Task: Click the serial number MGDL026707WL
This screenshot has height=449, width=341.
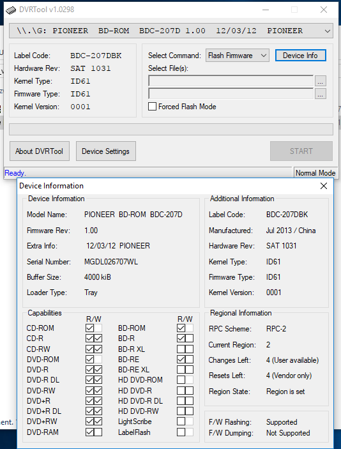Action: (111, 262)
